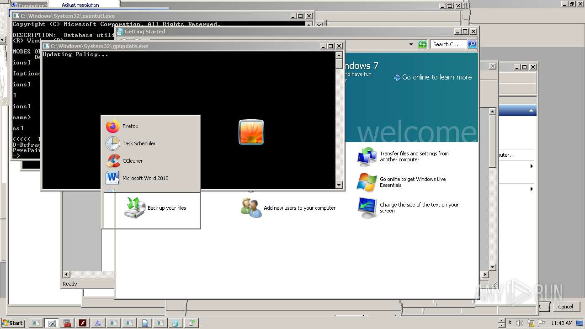585x329 pixels.
Task: Select Add new users to your computer
Action: 288,208
